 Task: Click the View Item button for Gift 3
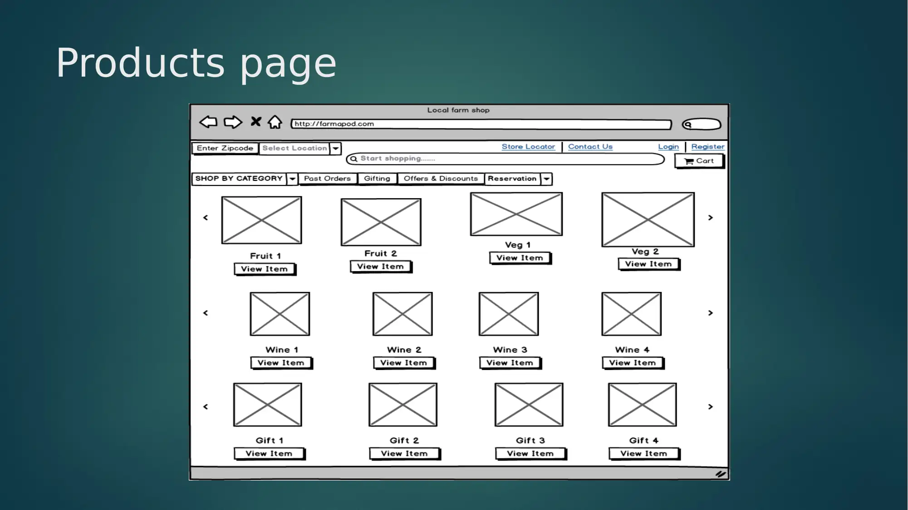530,453
